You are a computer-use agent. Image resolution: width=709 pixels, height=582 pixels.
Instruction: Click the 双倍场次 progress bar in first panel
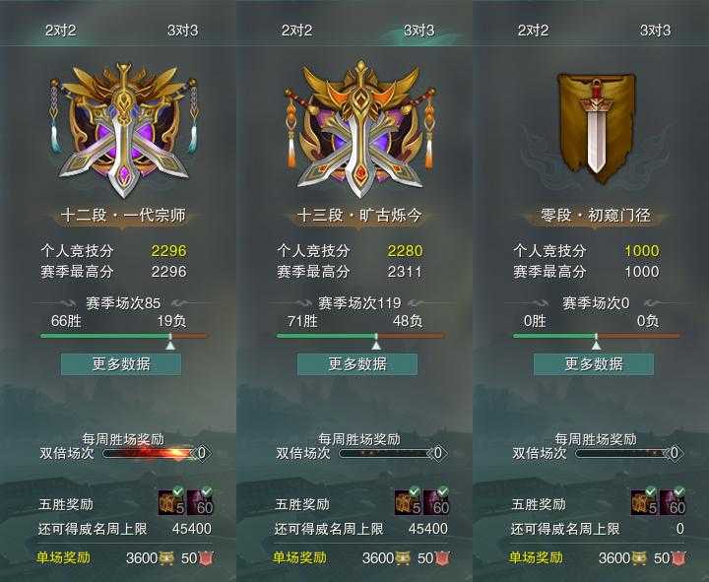150,453
